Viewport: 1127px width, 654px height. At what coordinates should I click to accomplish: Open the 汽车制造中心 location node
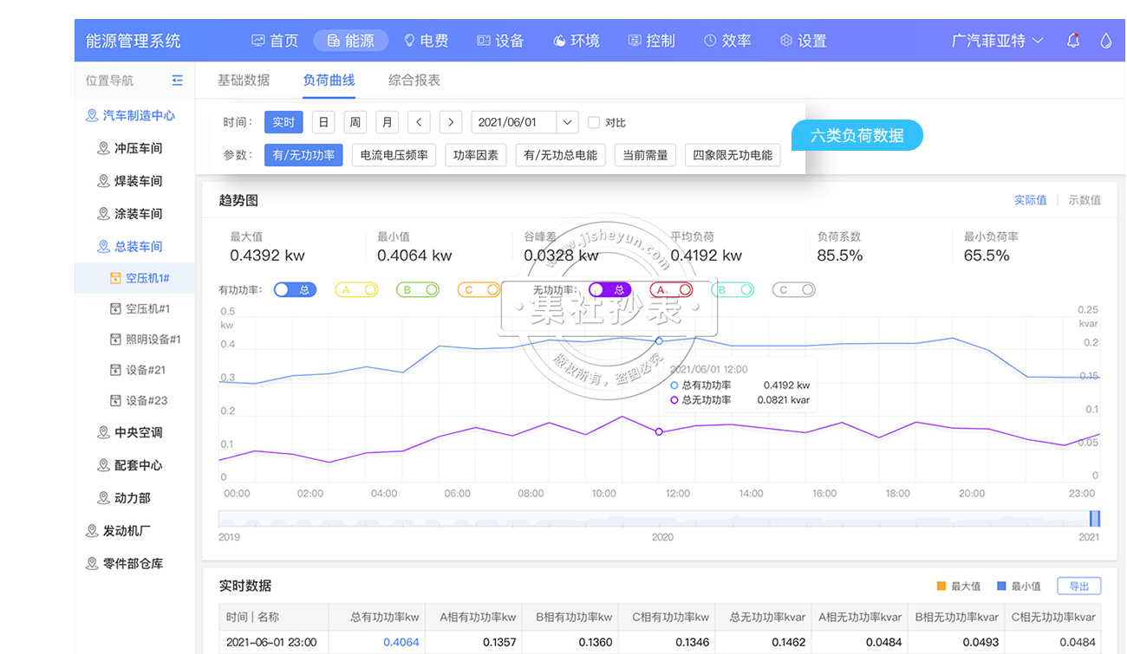click(x=138, y=115)
